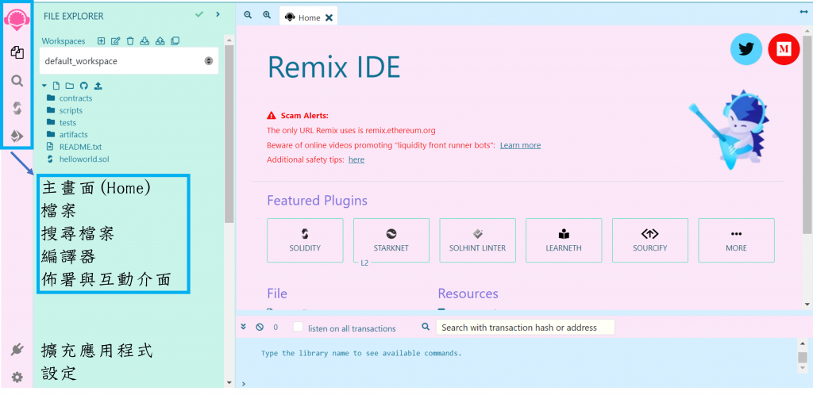Expand the File Explorer header chevron
Viewport: 813px width, 395px height.
218,15
